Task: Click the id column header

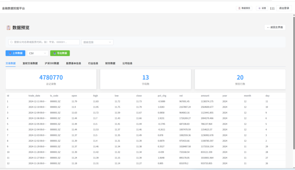Action: click(8, 96)
